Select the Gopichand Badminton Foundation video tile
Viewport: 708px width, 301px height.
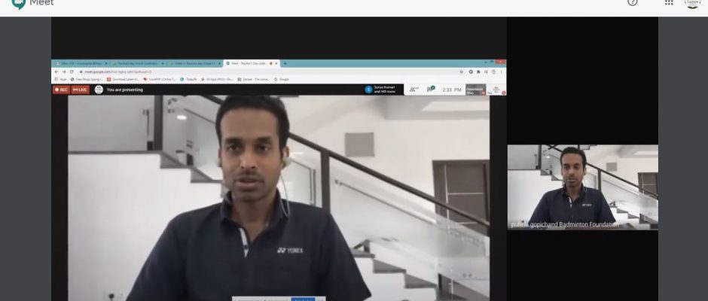point(582,187)
